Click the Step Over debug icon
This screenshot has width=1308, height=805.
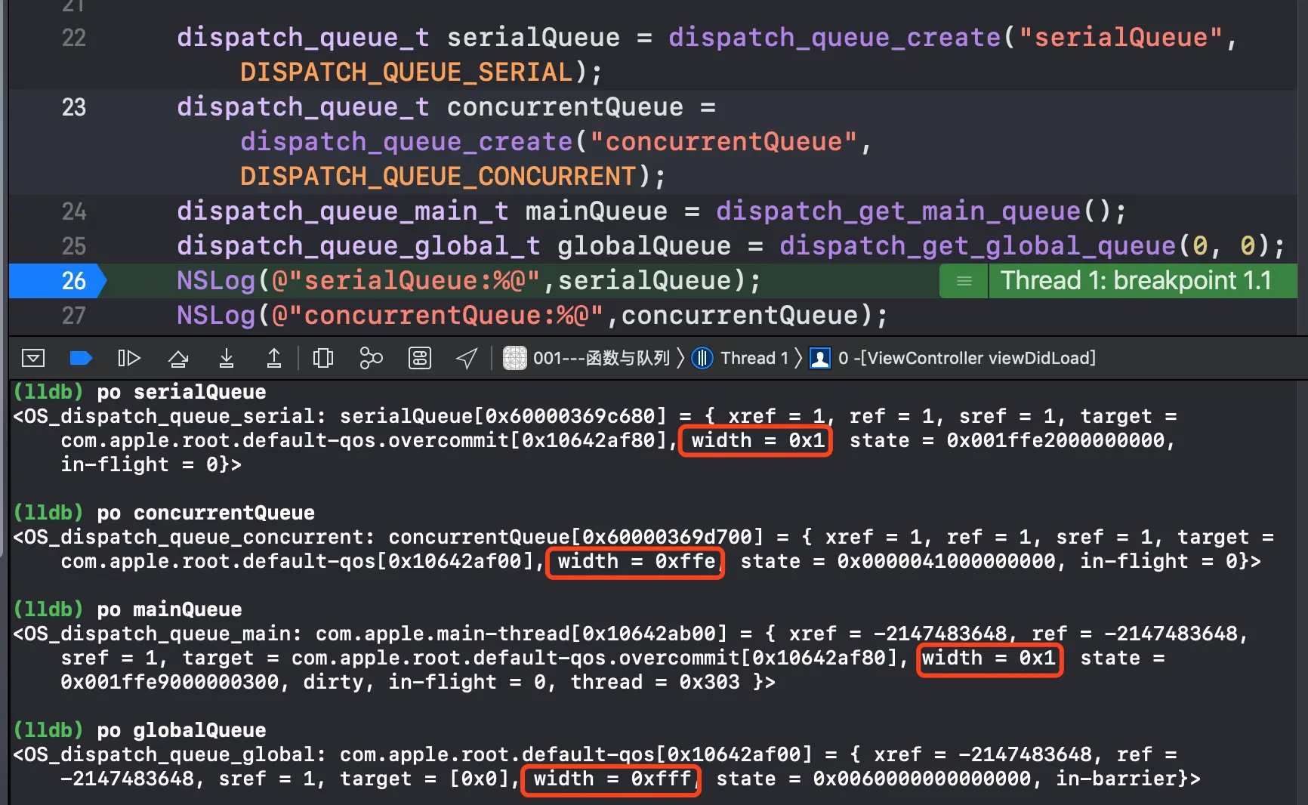(178, 358)
